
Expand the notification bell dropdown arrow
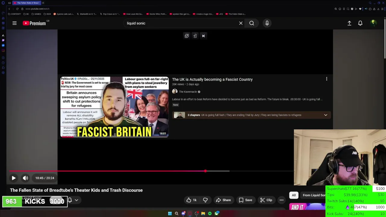point(77,200)
